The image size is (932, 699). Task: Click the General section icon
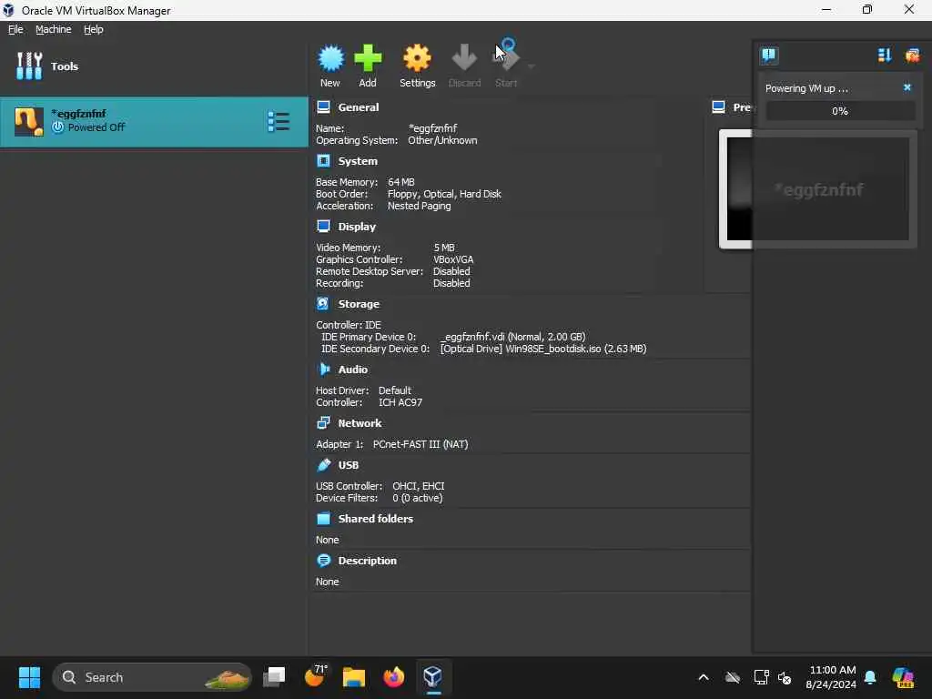(x=323, y=107)
